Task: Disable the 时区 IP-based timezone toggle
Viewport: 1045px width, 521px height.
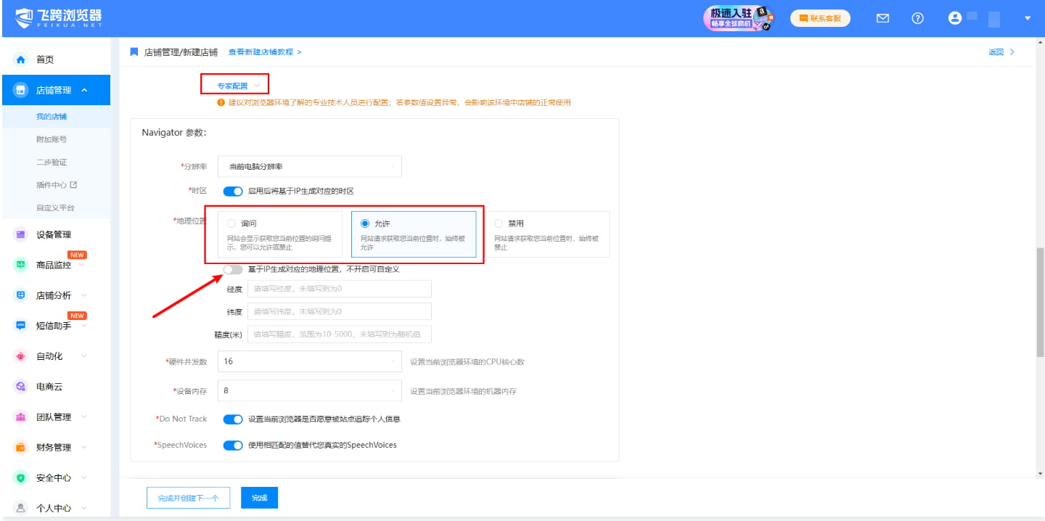Action: 232,191
